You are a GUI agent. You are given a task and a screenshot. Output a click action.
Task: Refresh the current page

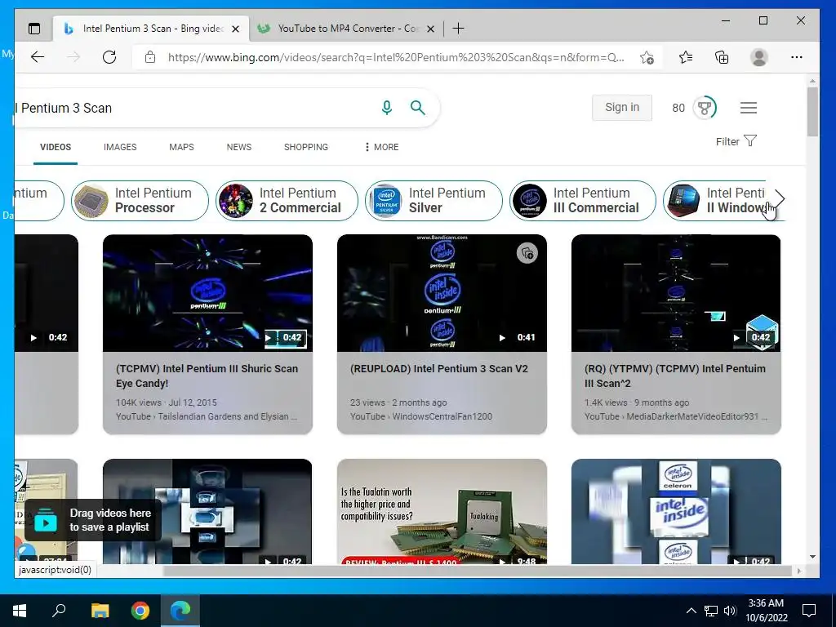(x=109, y=57)
